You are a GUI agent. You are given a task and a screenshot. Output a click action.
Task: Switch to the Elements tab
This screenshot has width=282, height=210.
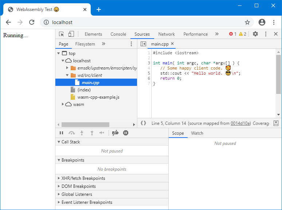coord(93,34)
